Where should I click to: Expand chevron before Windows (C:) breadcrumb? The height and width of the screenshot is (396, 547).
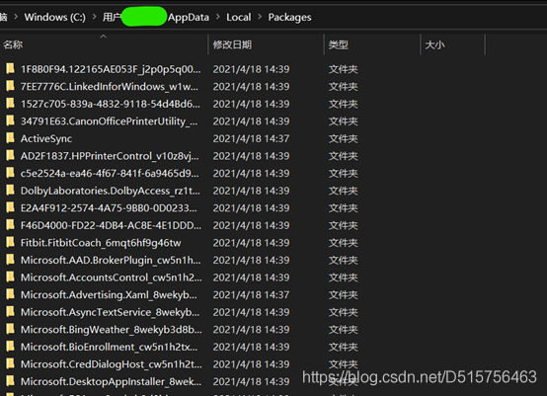pyautogui.click(x=16, y=17)
